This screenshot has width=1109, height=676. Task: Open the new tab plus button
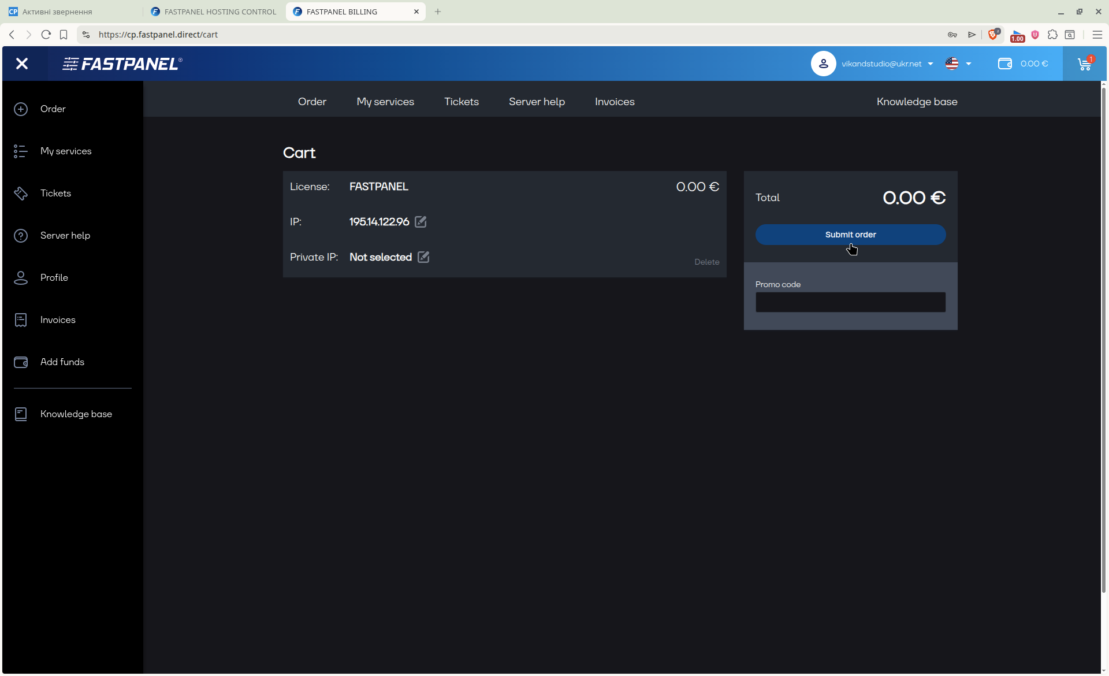(x=438, y=12)
